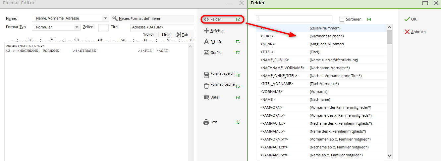Open the Name format dropdown

(x=105, y=18)
